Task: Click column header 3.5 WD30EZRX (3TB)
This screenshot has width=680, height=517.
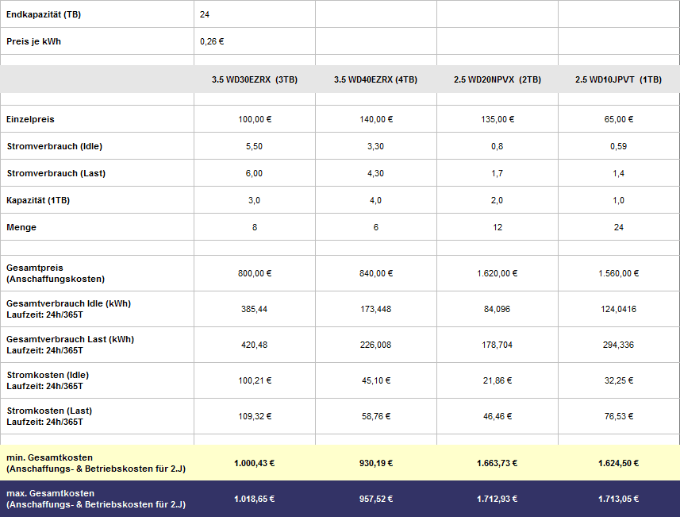Action: click(255, 79)
